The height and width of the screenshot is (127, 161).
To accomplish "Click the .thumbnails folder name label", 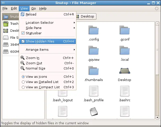I will click(94, 80).
